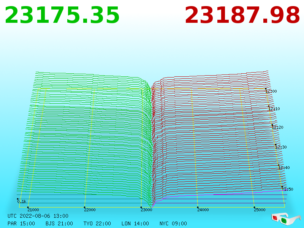Click the 12:40 time axis marker
304x228 pixels.
[x=284, y=168]
